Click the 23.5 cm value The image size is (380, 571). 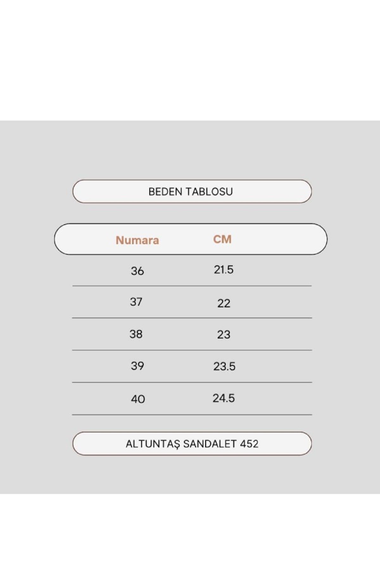pos(224,366)
